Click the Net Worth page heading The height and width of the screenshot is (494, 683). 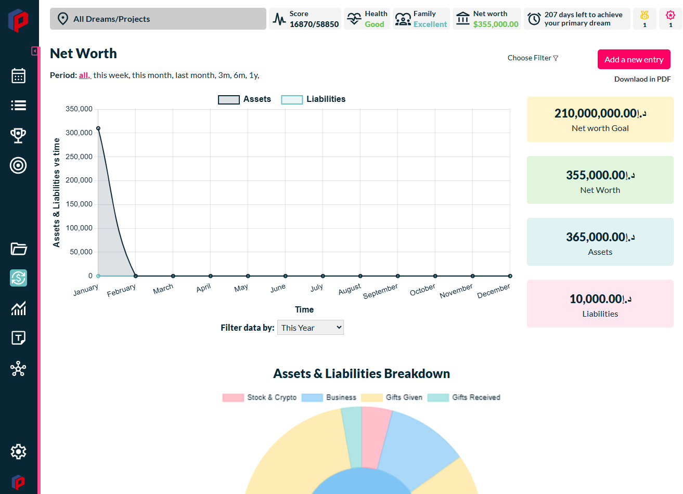click(x=83, y=54)
